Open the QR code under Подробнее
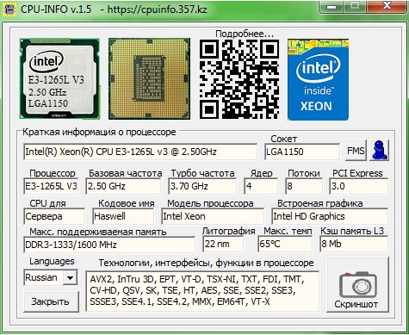This screenshot has height=335, width=409. point(239,79)
